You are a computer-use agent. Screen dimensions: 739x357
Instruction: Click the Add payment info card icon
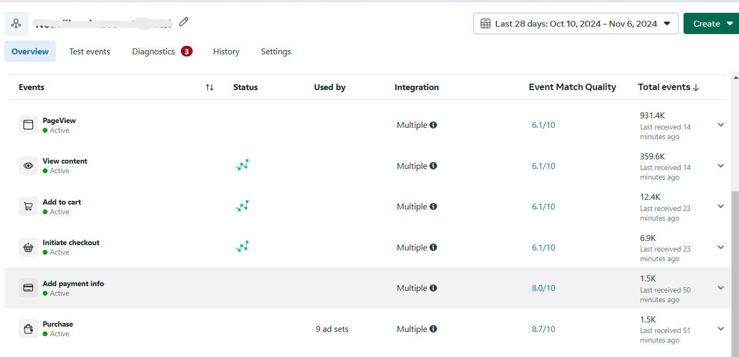[28, 288]
